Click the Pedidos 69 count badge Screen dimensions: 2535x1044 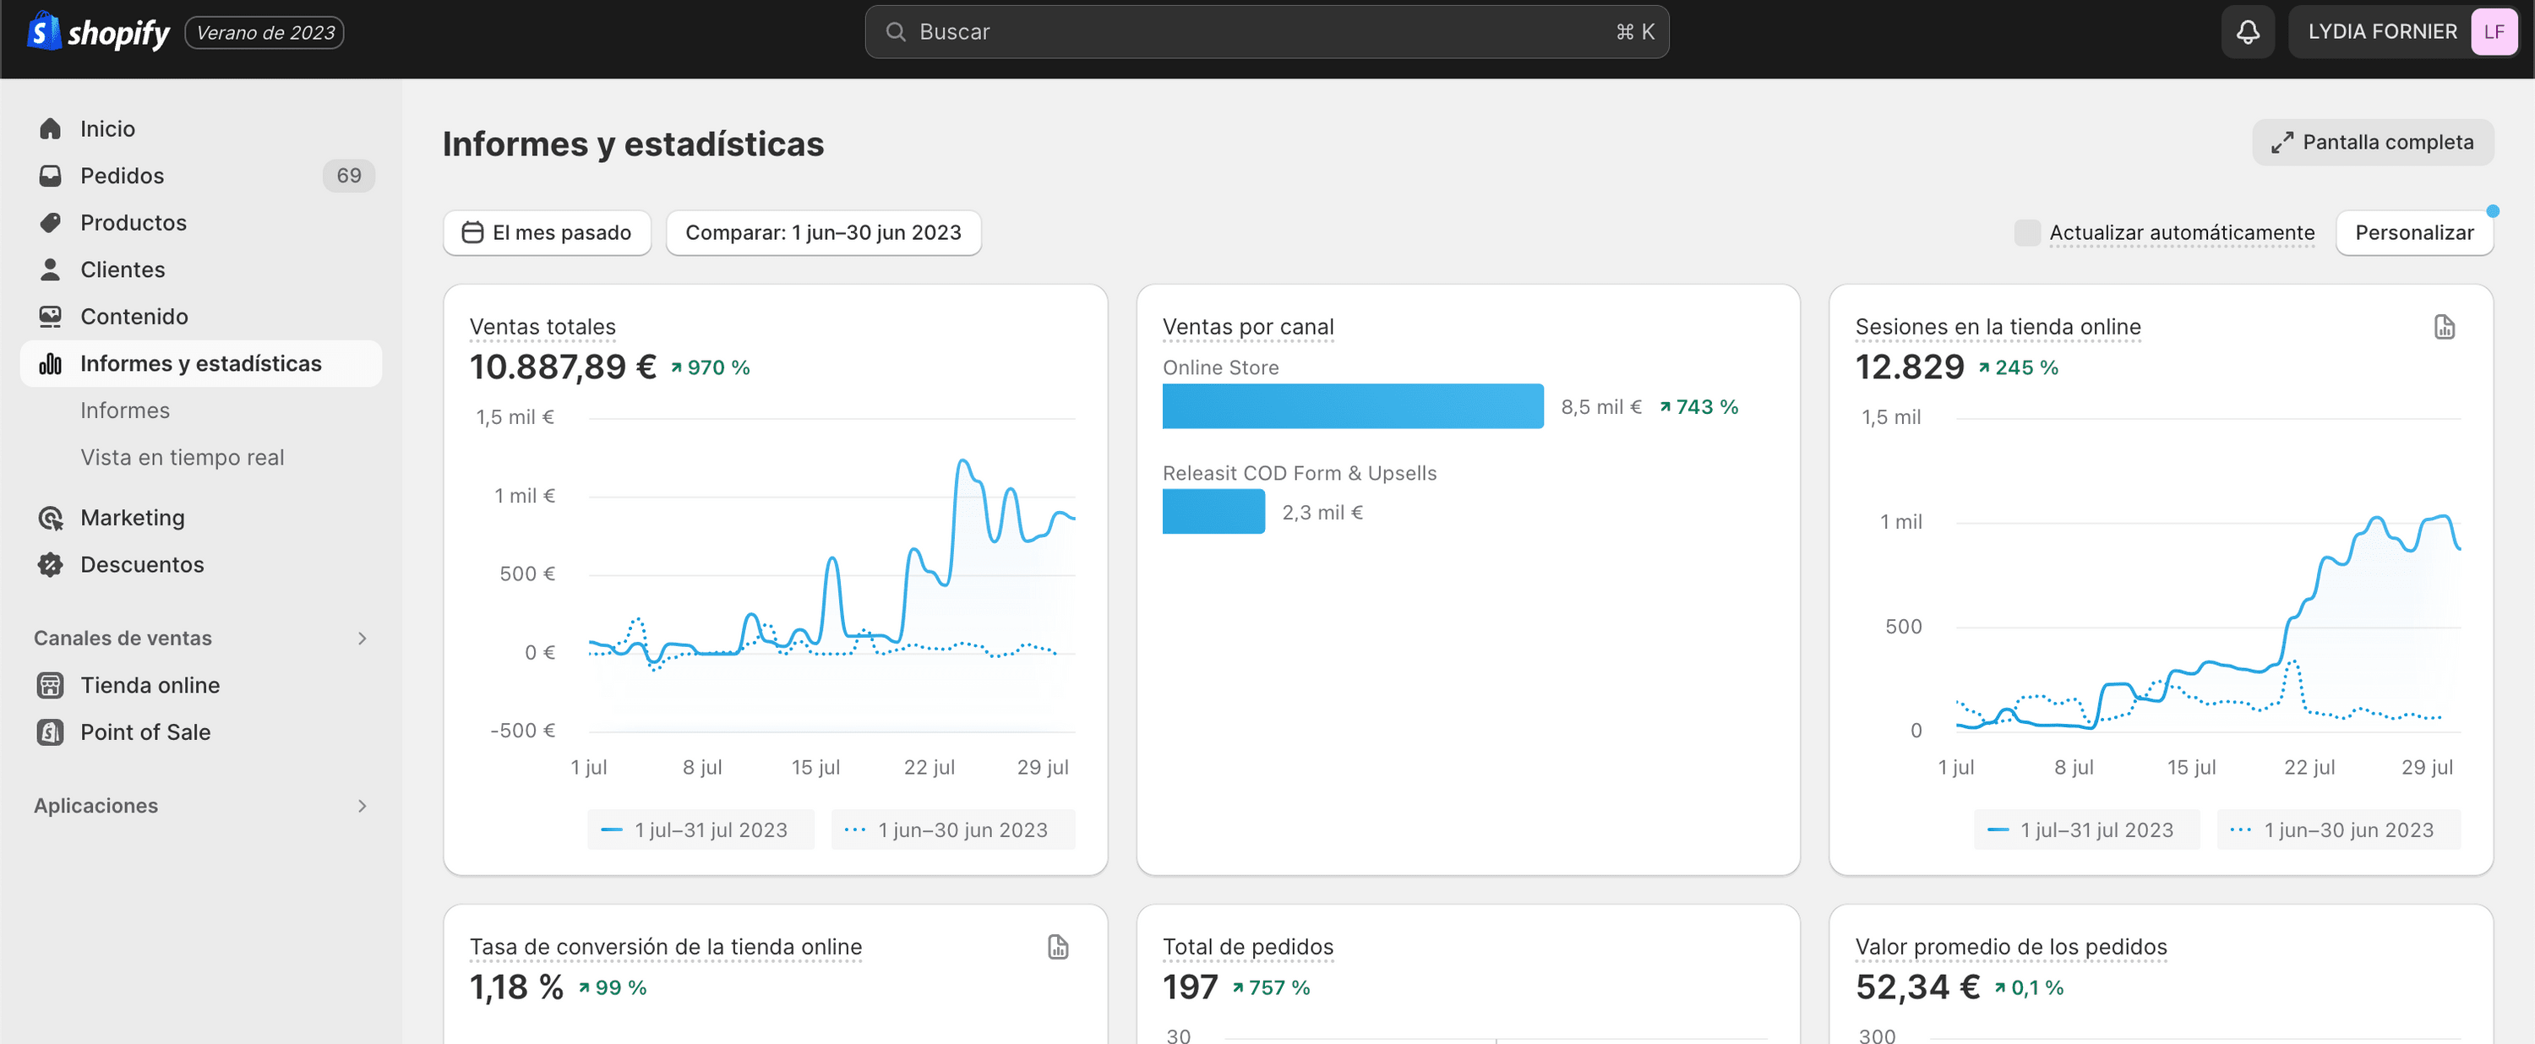point(348,177)
